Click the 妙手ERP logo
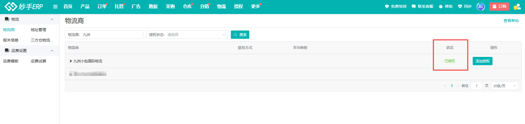This screenshot has width=525, height=124. point(24,6)
